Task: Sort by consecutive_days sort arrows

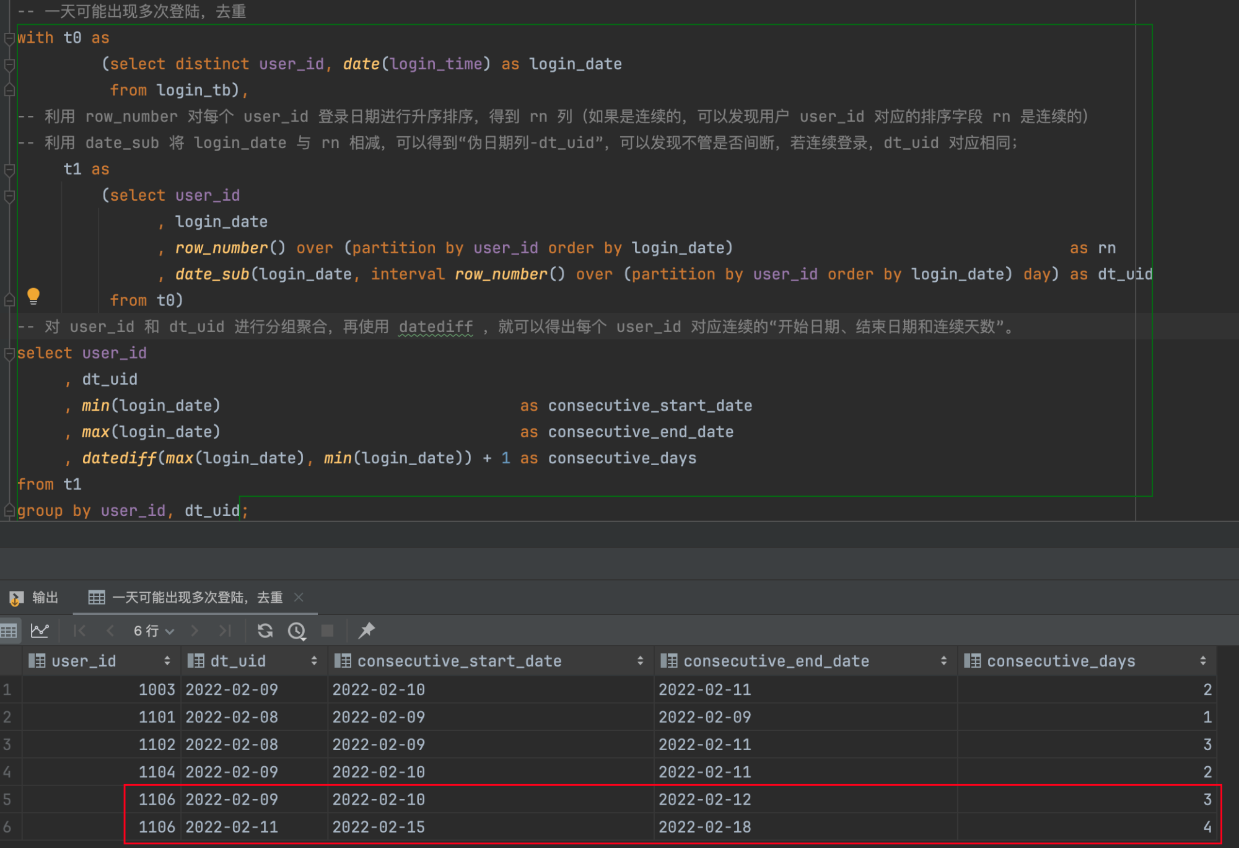Action: click(x=1203, y=662)
